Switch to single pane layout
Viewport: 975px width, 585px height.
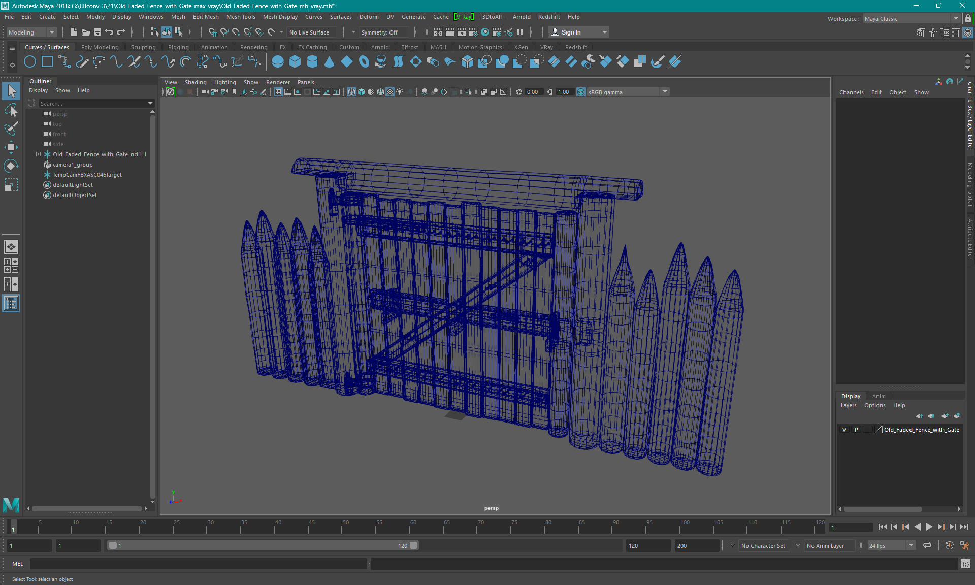tap(11, 247)
